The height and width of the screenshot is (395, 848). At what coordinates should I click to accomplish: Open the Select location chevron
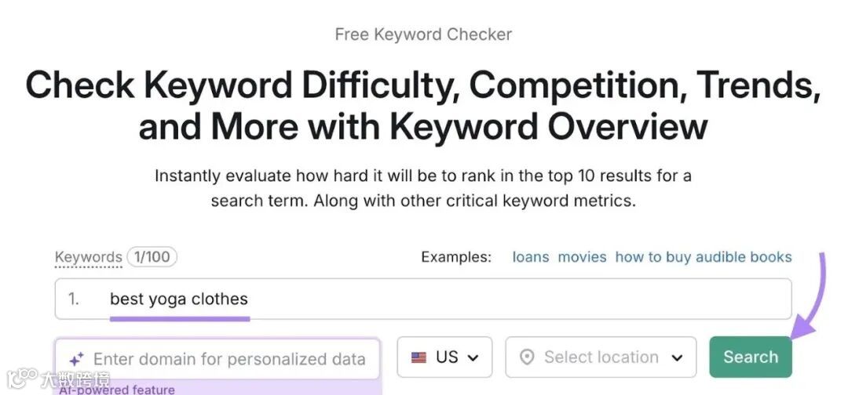677,357
